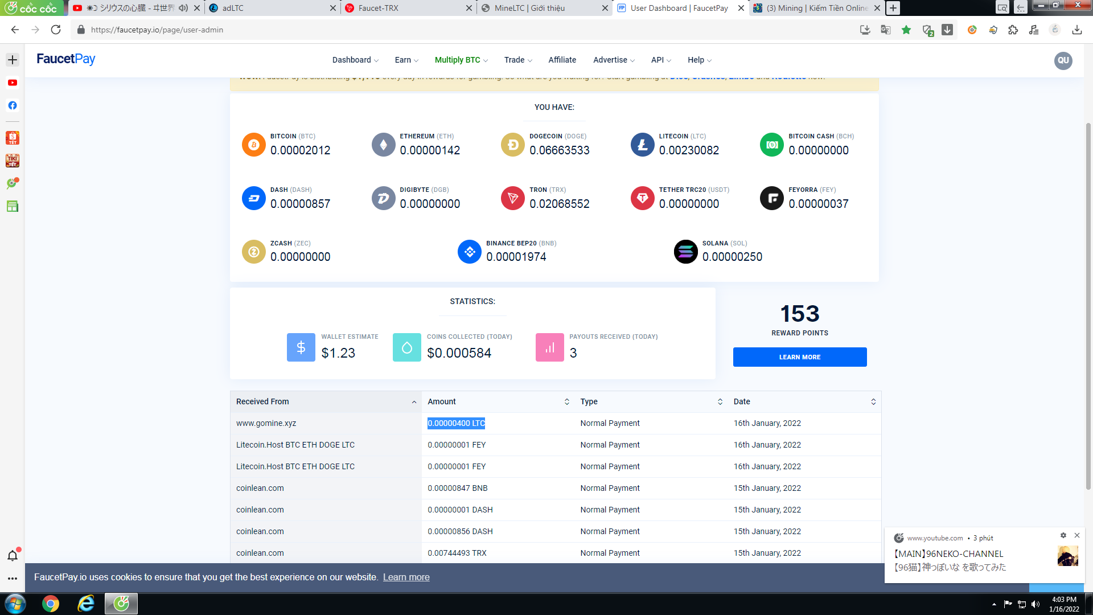Screen dimensions: 1093x615
Task: Open the cookie notice Learn more link
Action: (406, 577)
